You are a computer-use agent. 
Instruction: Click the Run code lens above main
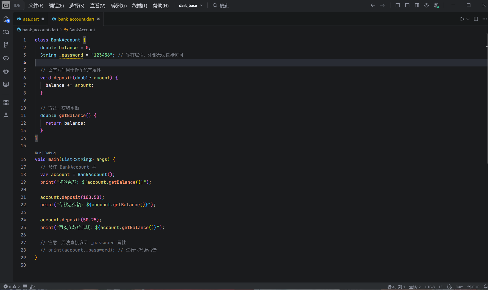coord(38,153)
